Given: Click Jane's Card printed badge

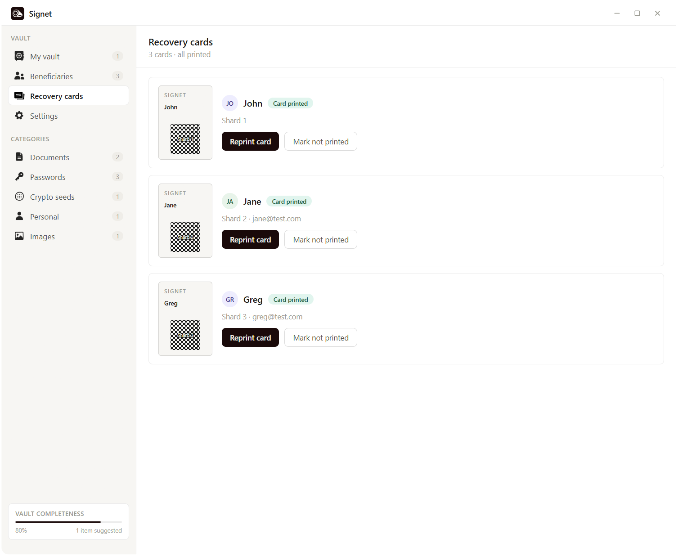Looking at the screenshot, I should click(x=289, y=202).
